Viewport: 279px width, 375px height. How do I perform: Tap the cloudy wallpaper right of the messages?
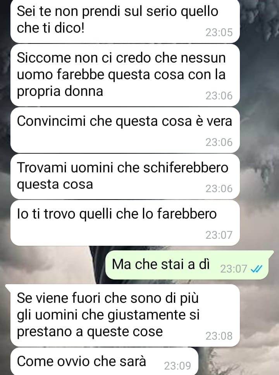pyautogui.click(x=260, y=144)
